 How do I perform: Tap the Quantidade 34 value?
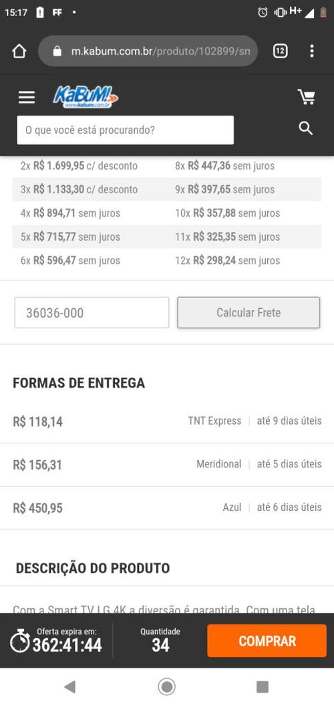pos(160,644)
